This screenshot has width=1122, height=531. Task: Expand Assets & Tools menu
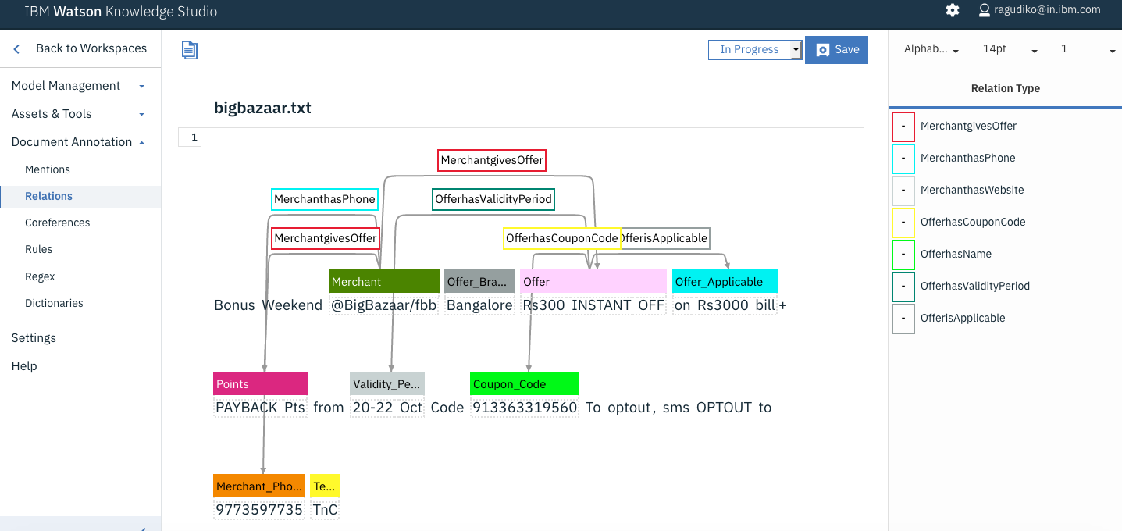tap(80, 114)
